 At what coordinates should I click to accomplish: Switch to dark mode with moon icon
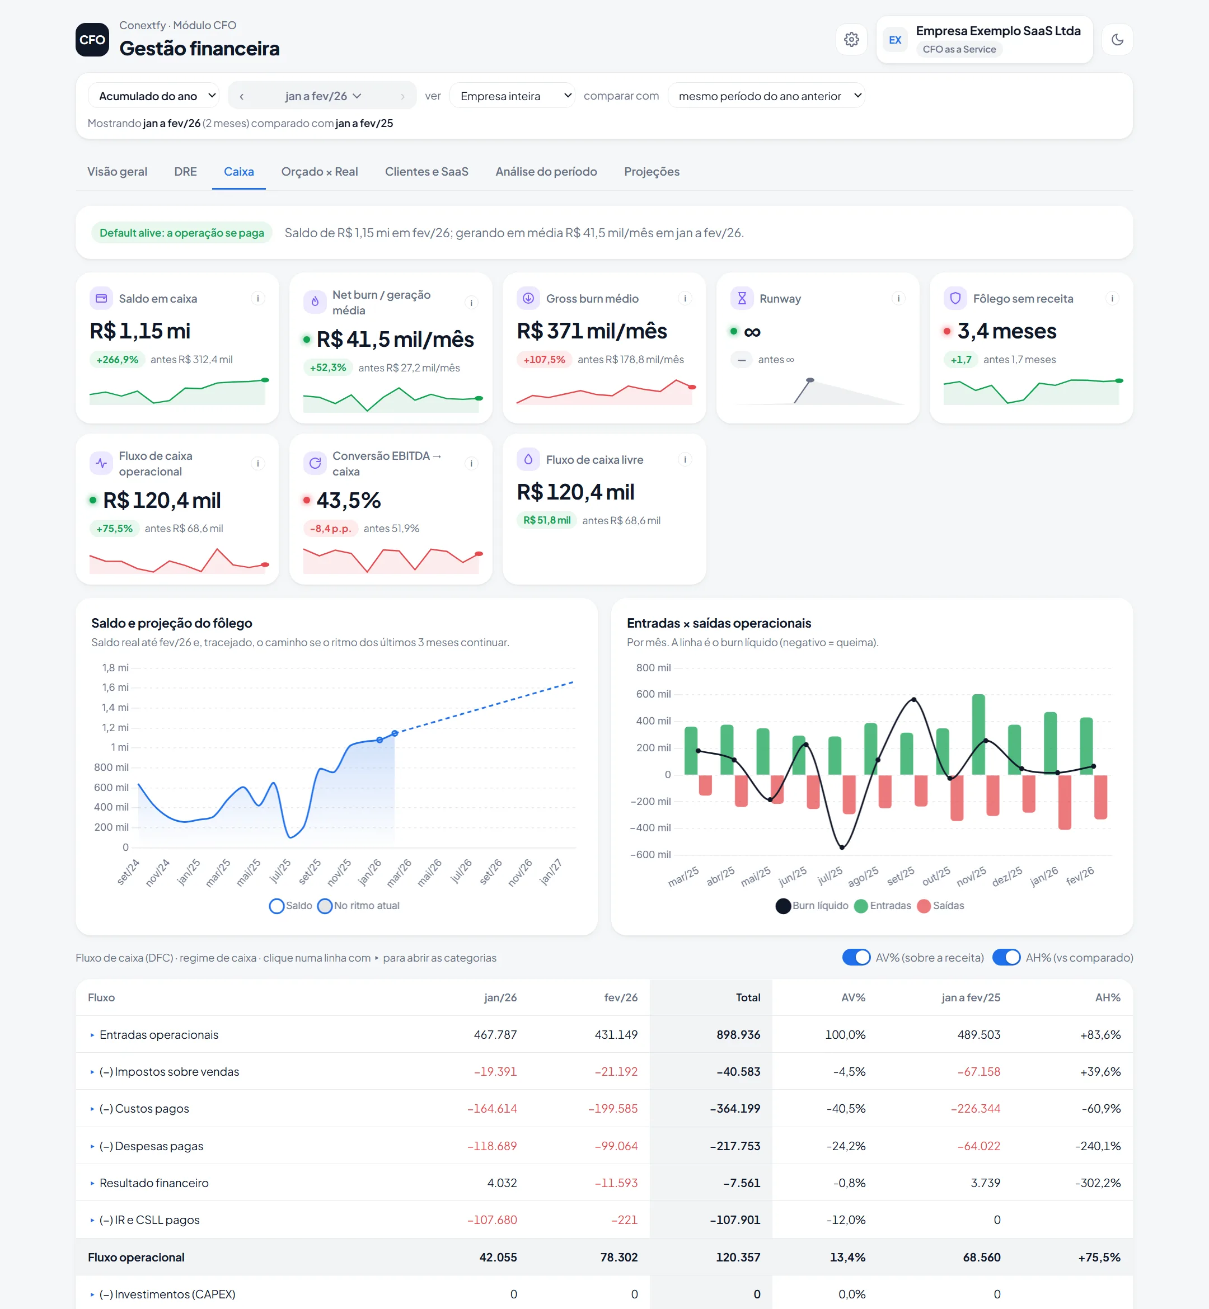1117,40
